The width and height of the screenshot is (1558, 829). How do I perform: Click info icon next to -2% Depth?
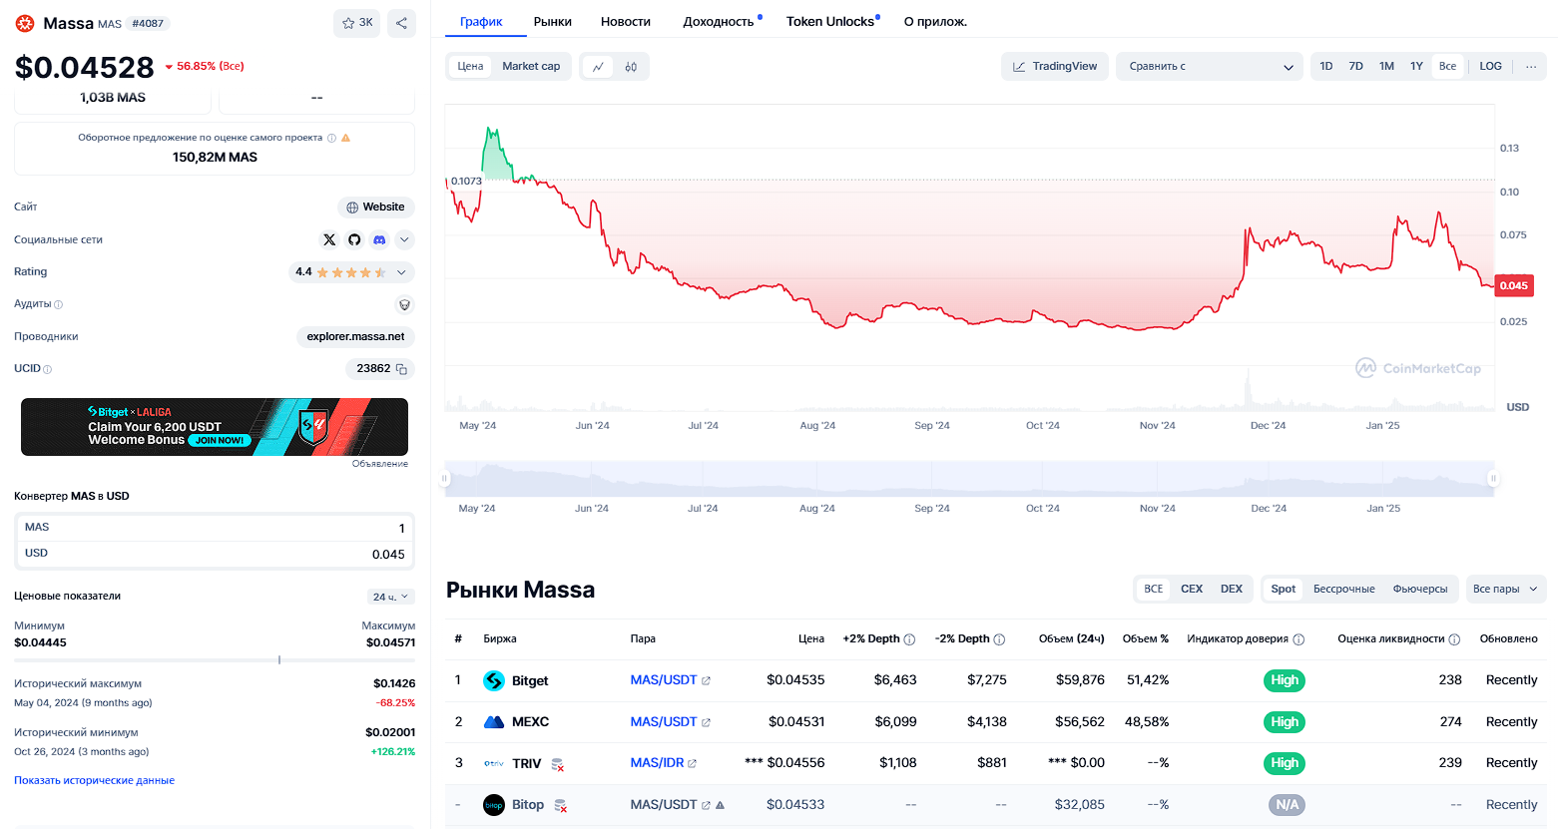click(999, 639)
